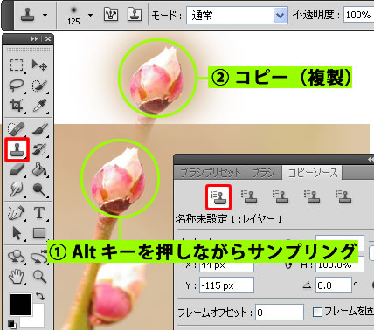Toggle the Clone Source panel from options bar
The height and width of the screenshot is (330, 374).
(135, 14)
